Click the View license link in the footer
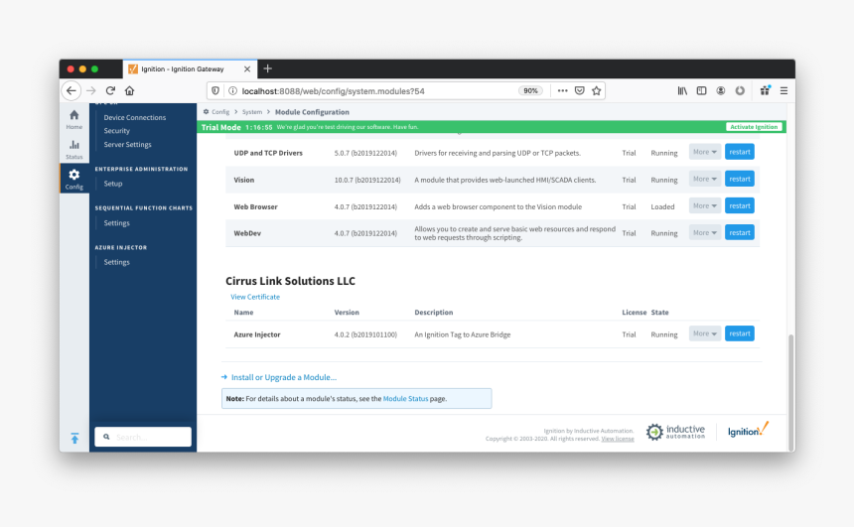The height and width of the screenshot is (527, 854). click(x=618, y=439)
